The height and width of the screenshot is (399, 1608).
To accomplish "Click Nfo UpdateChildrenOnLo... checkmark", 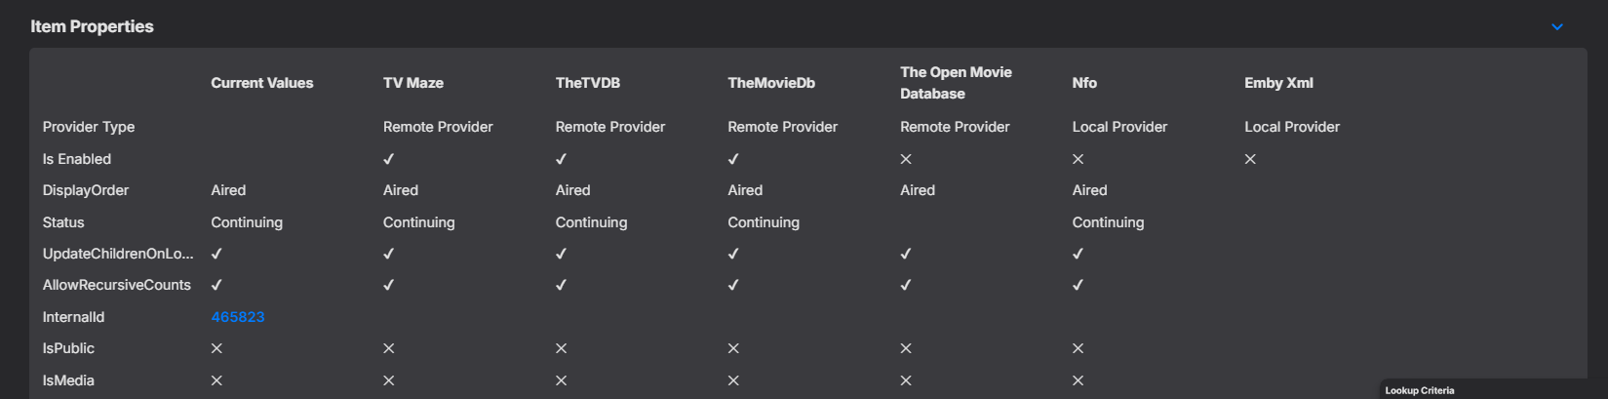I will pyautogui.click(x=1078, y=254).
